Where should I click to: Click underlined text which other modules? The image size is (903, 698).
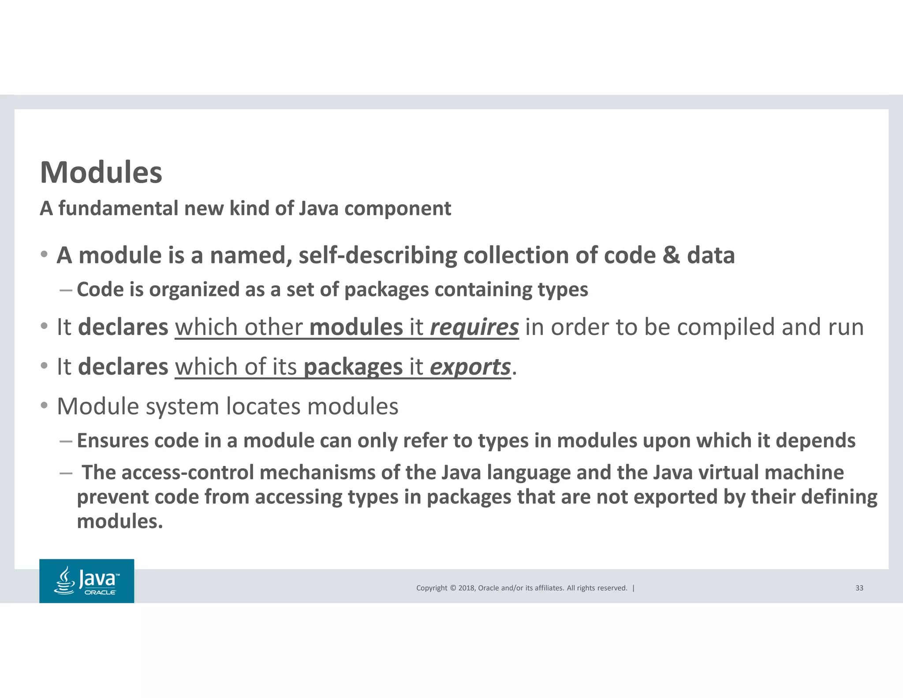[289, 327]
